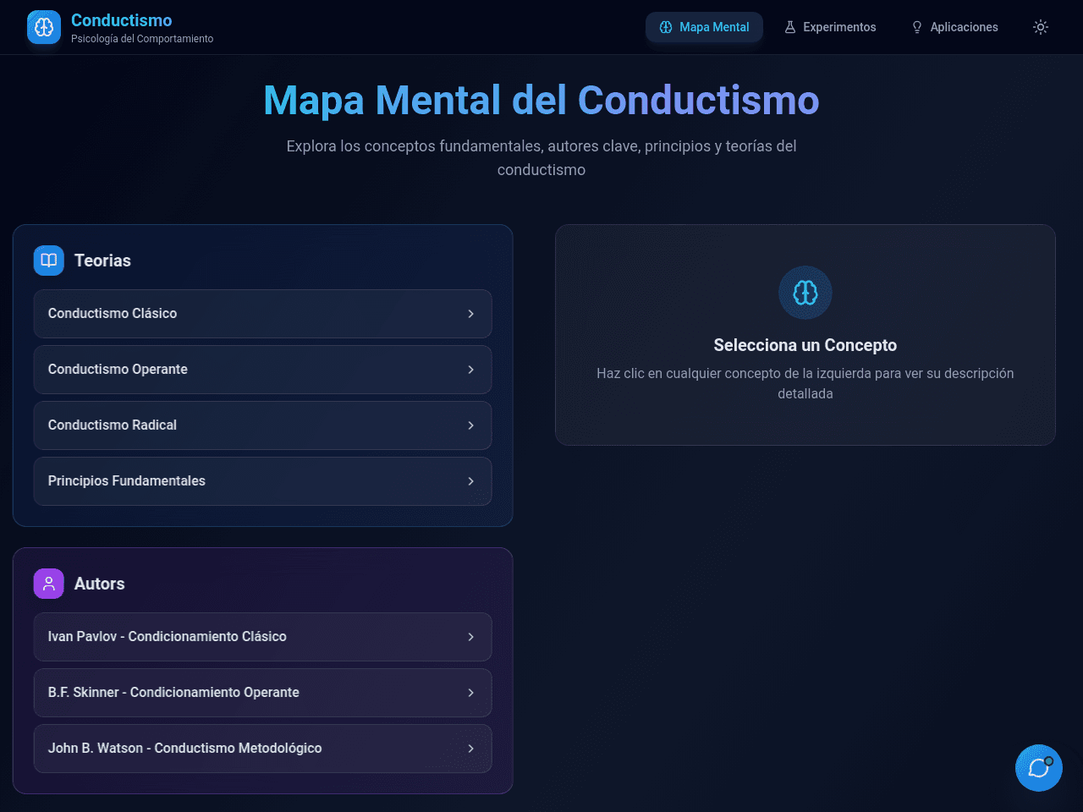Image resolution: width=1083 pixels, height=812 pixels.
Task: Select Ivan Pavlov - Condicionamiento Clásico
Action: [x=262, y=637]
